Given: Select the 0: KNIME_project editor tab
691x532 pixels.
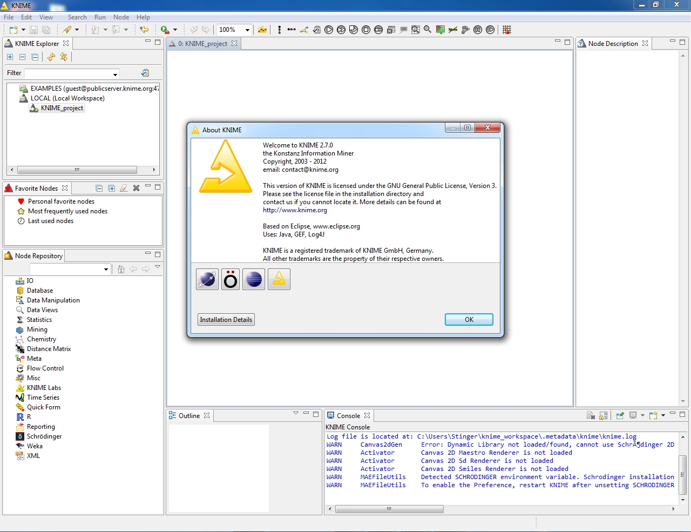Looking at the screenshot, I should (x=203, y=44).
